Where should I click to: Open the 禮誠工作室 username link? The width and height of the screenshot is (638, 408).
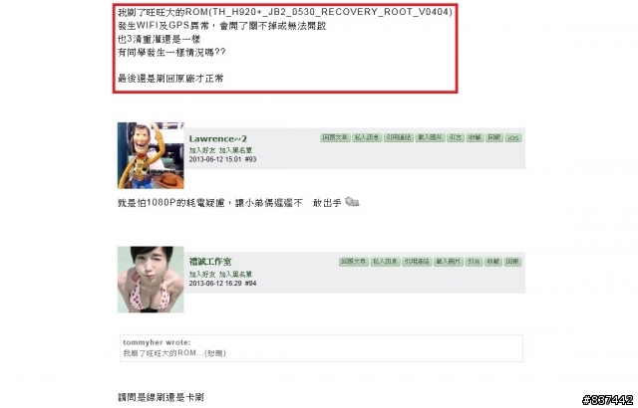click(x=210, y=262)
